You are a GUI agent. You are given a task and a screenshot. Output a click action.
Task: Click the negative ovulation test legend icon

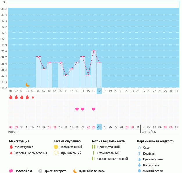tap(56, 153)
